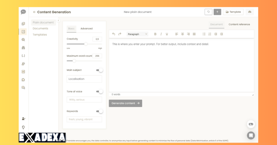This screenshot has width=277, height=145.
Task: Click the Keywords input field
Action: (x=84, y=119)
